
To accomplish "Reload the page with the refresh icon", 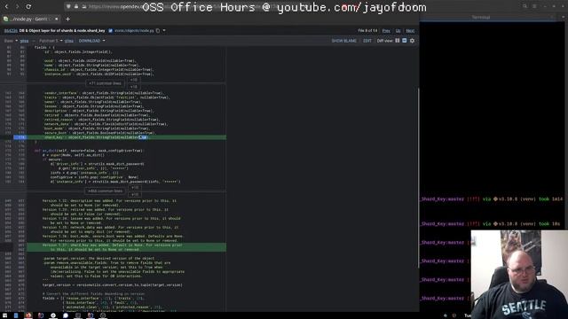I will (x=28, y=6).
